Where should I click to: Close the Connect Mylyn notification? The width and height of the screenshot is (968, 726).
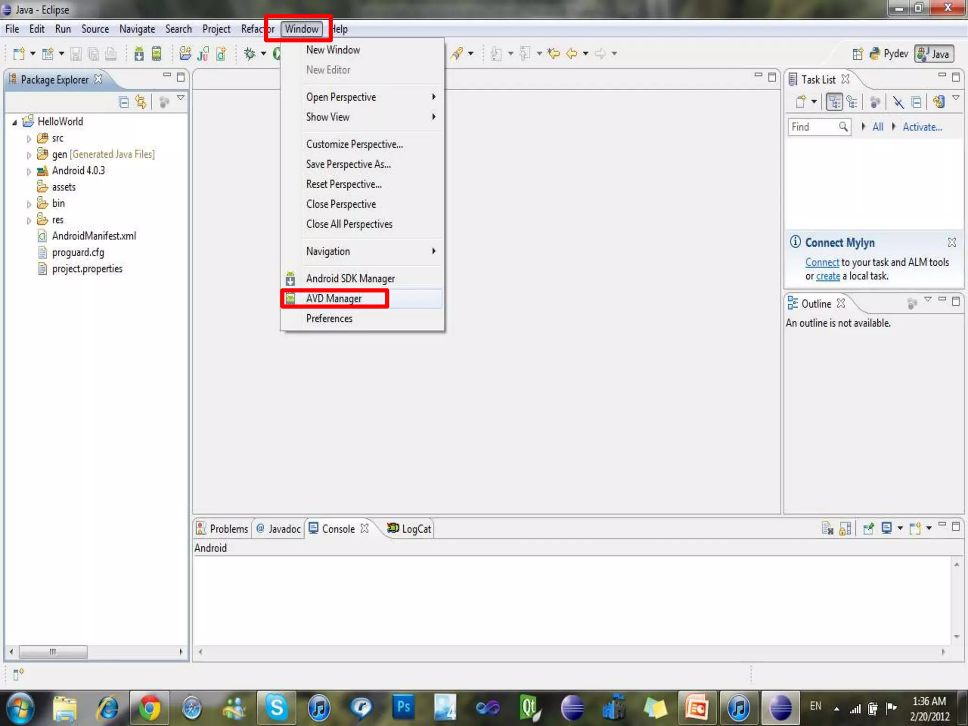click(x=951, y=242)
